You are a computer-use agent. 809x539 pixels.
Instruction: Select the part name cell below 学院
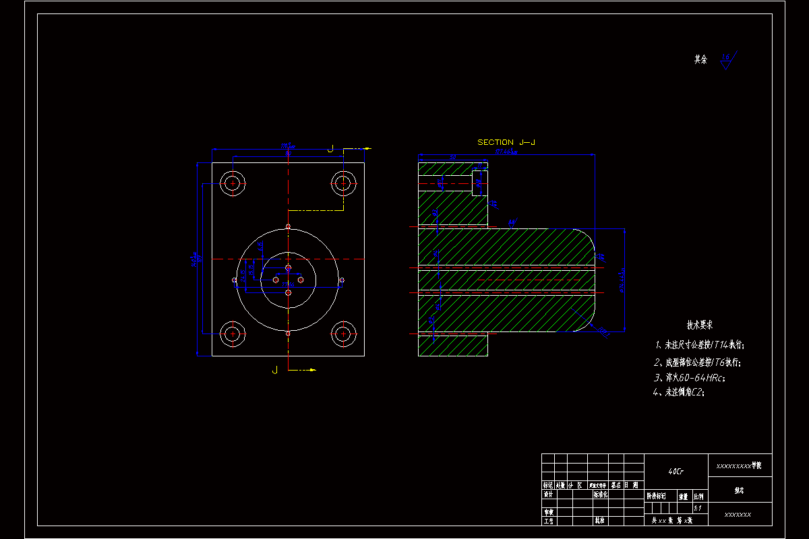pos(740,489)
